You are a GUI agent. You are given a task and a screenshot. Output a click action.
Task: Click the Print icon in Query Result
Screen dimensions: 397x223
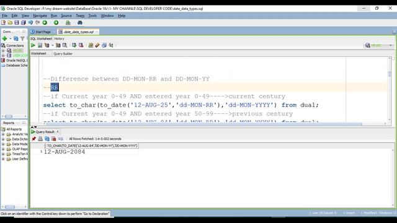coord(40,139)
